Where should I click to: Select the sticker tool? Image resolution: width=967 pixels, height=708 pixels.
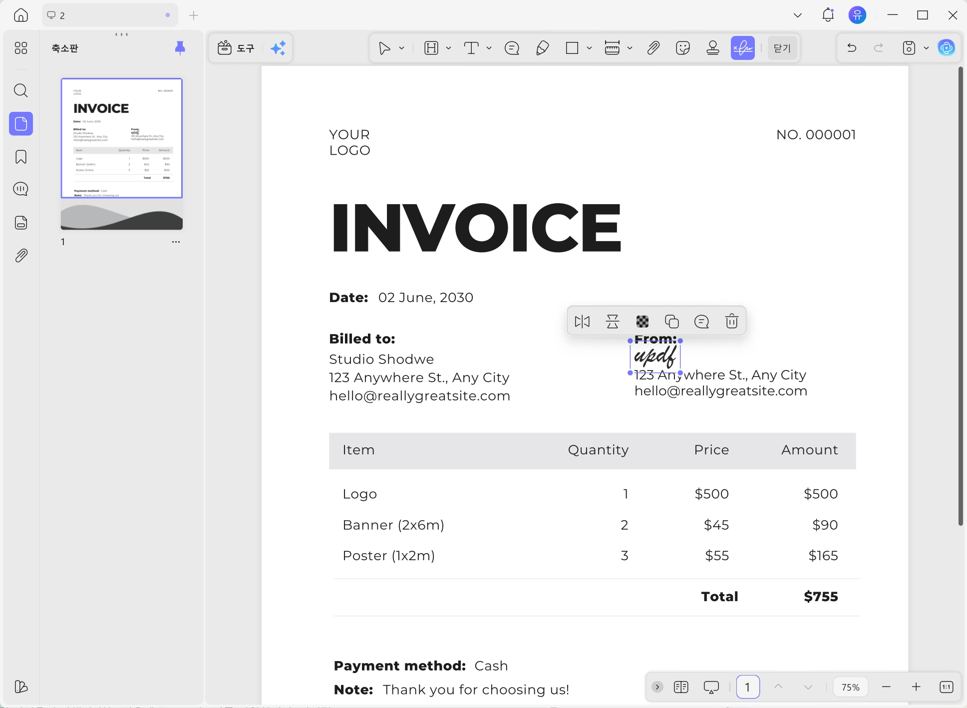point(682,48)
